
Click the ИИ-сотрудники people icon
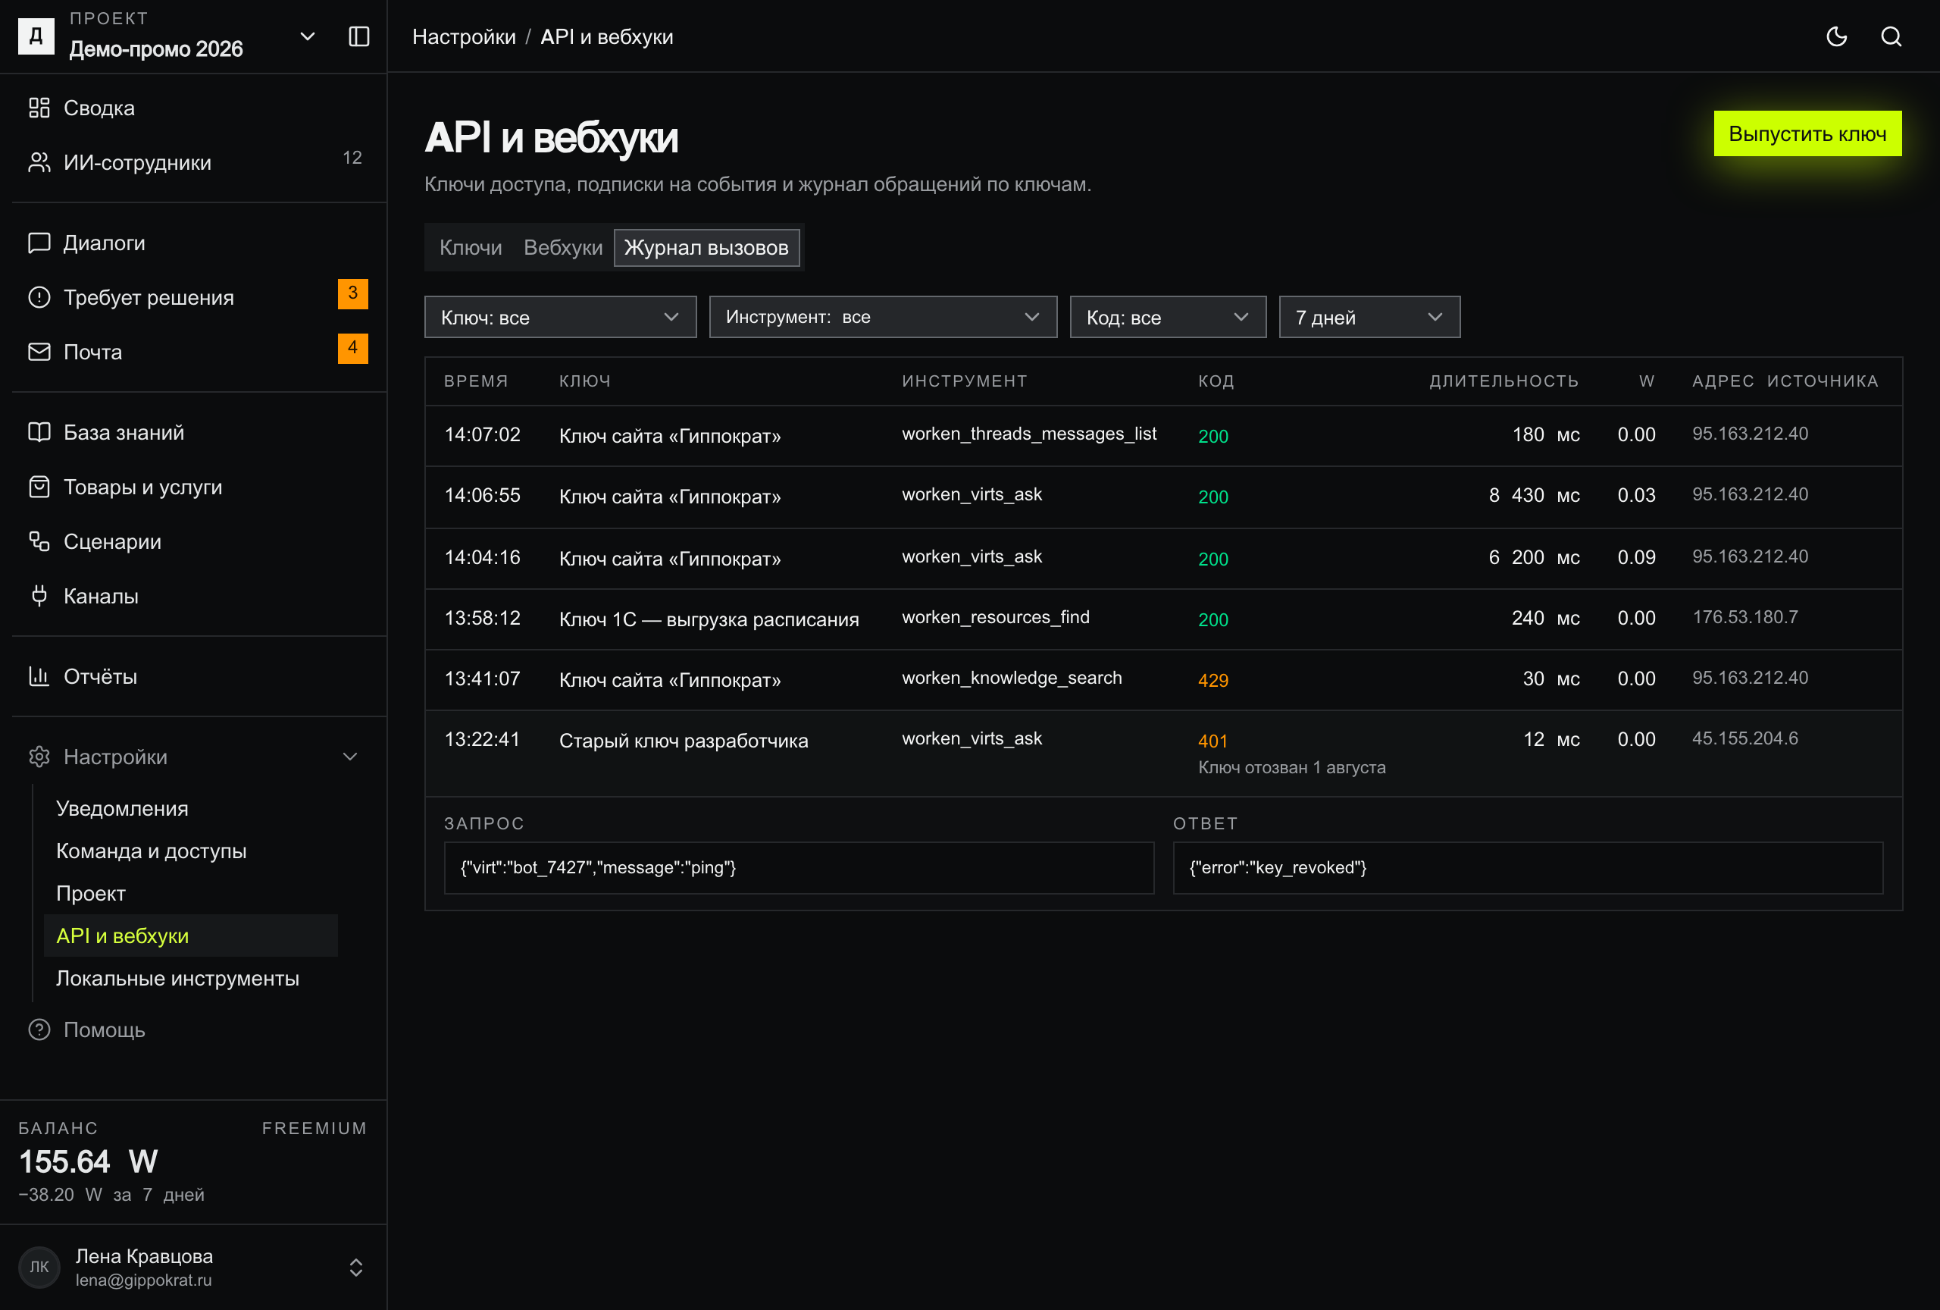coord(39,162)
